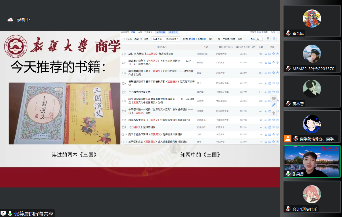Click the read-online book icon in row 9
Viewport: 342px width, 217px height.
point(270,127)
